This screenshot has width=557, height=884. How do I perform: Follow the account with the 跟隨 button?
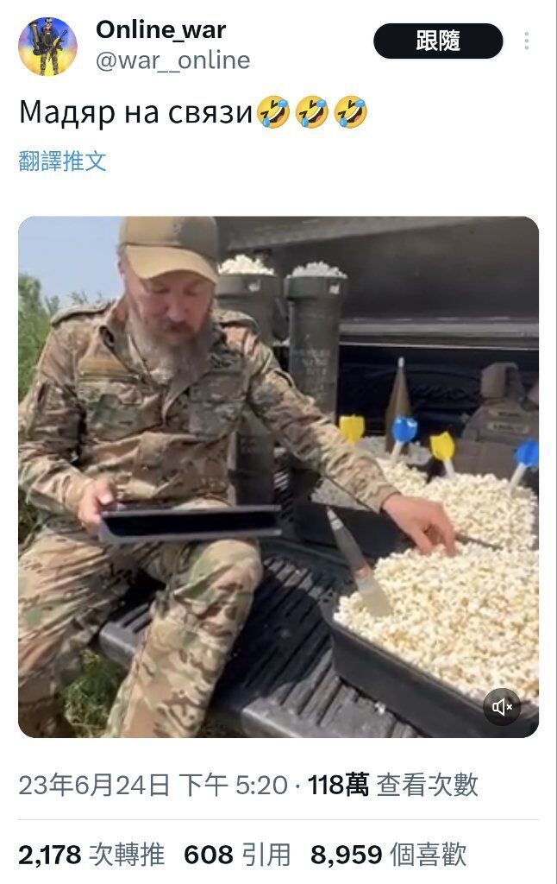[x=438, y=41]
